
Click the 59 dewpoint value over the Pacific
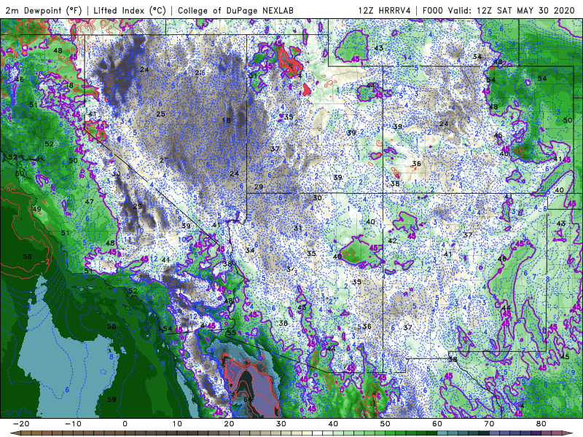point(111,399)
